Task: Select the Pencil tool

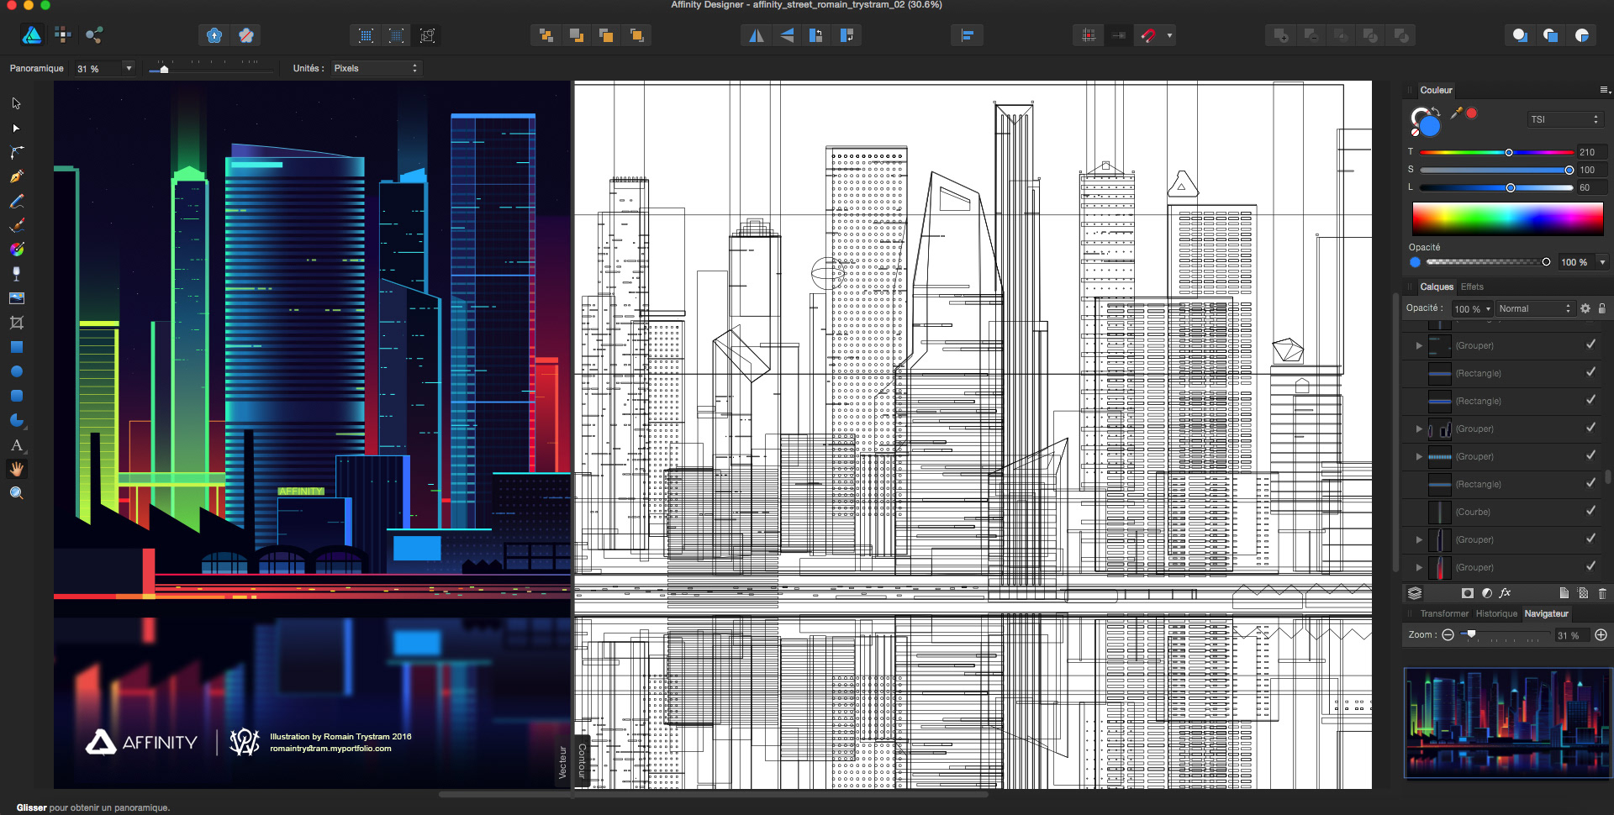Action: pos(16,201)
